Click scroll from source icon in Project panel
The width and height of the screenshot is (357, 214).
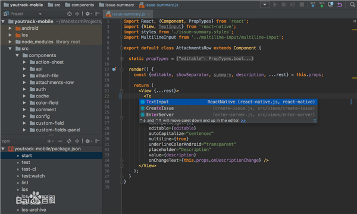click(x=70, y=14)
